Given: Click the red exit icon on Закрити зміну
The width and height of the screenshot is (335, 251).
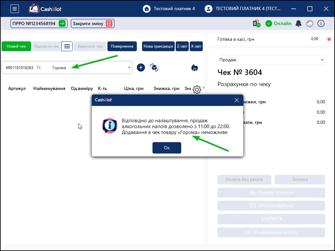Looking at the screenshot, I should (109, 23).
